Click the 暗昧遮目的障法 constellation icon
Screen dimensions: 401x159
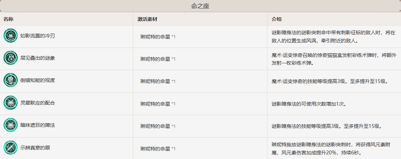[11, 125]
